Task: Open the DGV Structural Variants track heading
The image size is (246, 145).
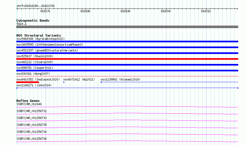Action: coord(39,35)
